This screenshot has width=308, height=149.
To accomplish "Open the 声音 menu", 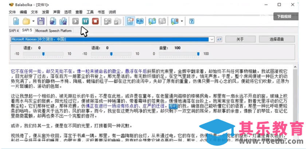I will (x=56, y=12).
